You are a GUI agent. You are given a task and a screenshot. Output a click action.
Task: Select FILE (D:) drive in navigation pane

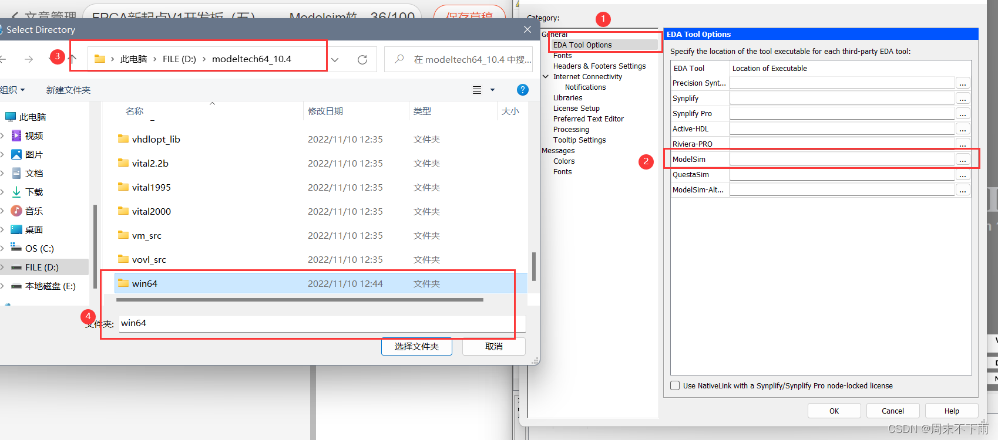click(42, 267)
